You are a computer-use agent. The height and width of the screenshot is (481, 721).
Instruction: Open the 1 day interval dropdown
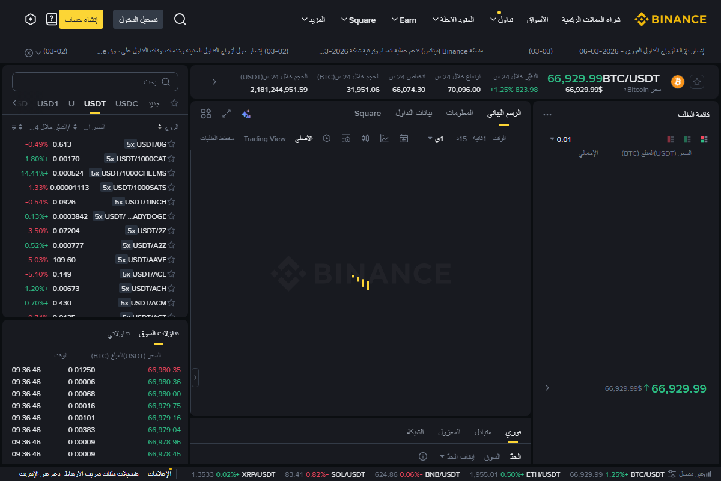click(x=435, y=139)
